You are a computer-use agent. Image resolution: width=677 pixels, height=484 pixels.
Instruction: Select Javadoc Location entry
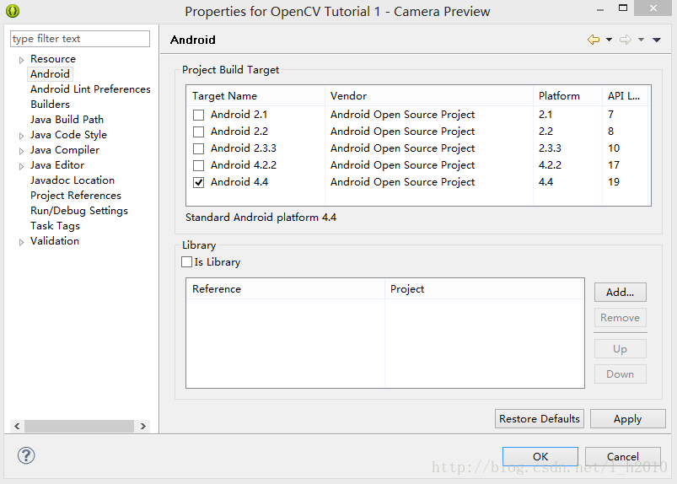pos(73,180)
